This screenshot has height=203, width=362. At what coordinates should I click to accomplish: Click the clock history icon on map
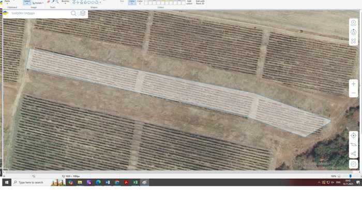point(353,23)
